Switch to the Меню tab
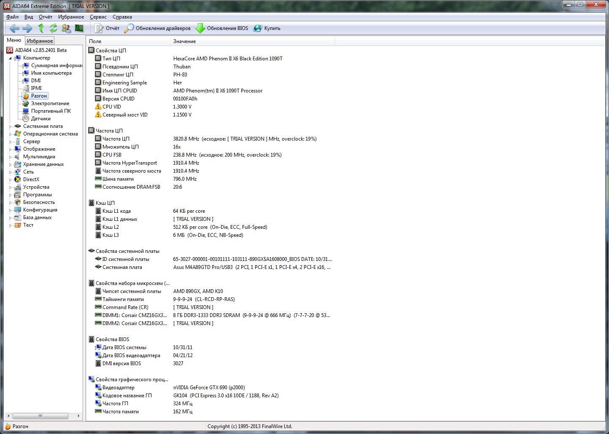 point(14,40)
